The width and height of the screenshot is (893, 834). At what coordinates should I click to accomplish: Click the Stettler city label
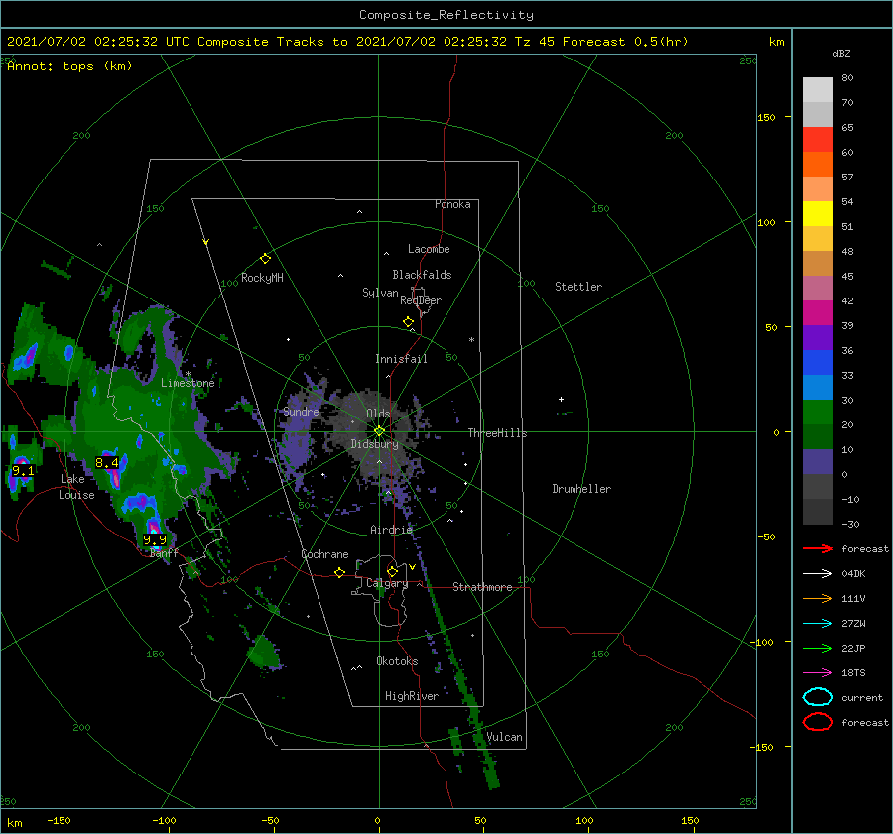point(578,287)
